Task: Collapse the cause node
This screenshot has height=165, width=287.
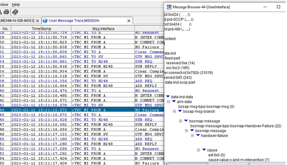Action: point(199,150)
